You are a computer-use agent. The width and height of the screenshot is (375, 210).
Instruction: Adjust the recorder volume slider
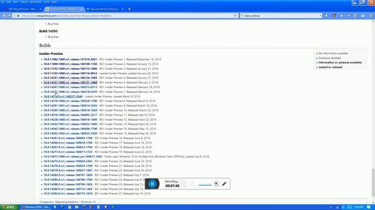(204, 185)
